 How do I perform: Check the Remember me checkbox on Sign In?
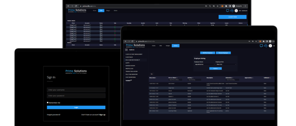(x=48, y=103)
